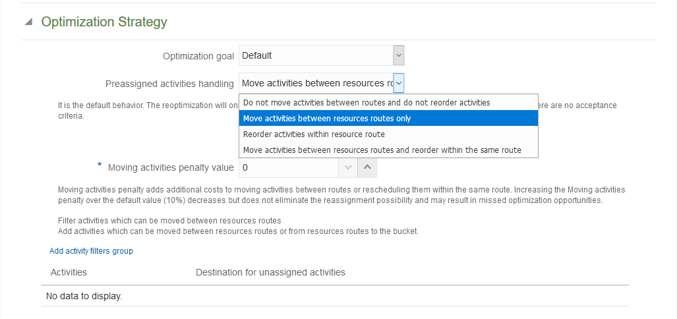Click 'Destination for unassigned activities' column header

(x=270, y=272)
